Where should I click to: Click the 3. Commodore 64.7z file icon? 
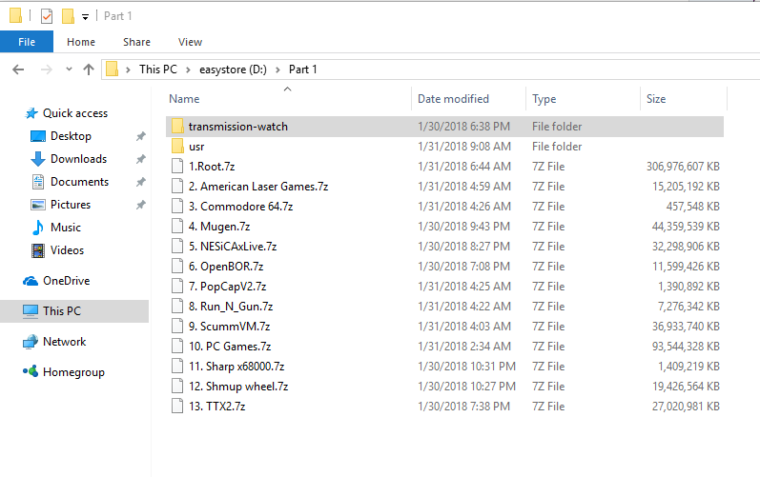tap(177, 206)
